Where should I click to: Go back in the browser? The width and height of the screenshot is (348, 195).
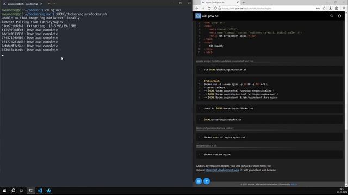tap(197, 8)
